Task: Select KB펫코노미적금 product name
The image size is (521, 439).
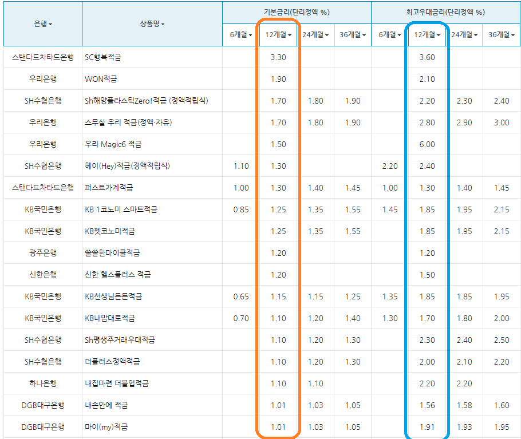Action: pyautogui.click(x=110, y=231)
